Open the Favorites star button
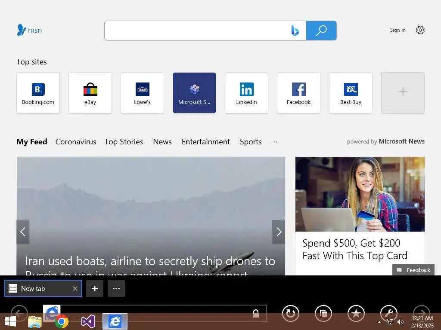This screenshot has height=330, width=441. point(356,313)
